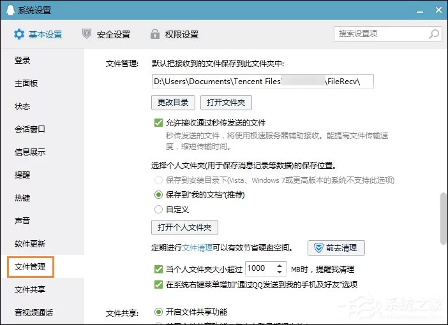This screenshot has width=448, height=325.
Task: Uncheck the 在系统右键菜单增加 option
Action: coord(158,284)
